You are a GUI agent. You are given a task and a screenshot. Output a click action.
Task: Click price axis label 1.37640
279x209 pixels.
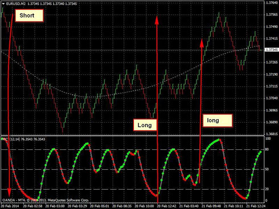coord(272,3)
